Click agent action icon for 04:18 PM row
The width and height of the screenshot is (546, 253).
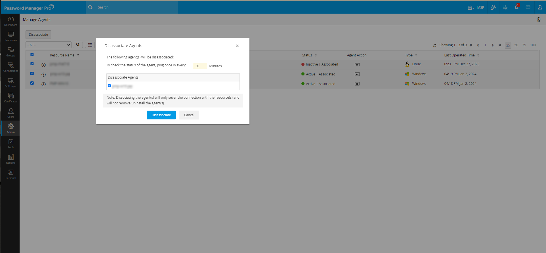(x=357, y=84)
